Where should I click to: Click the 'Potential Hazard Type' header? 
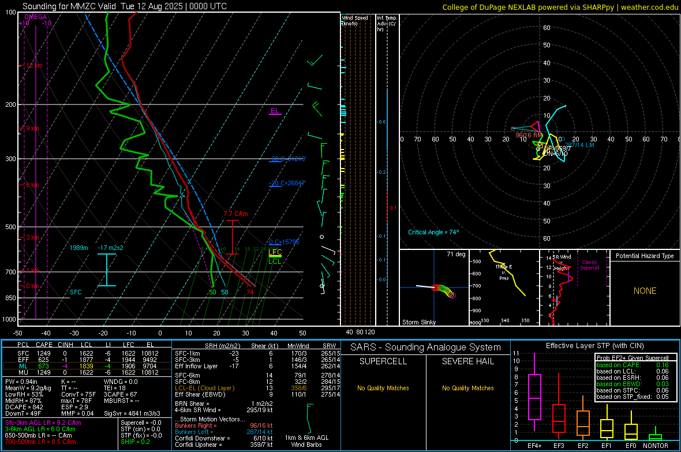645,256
